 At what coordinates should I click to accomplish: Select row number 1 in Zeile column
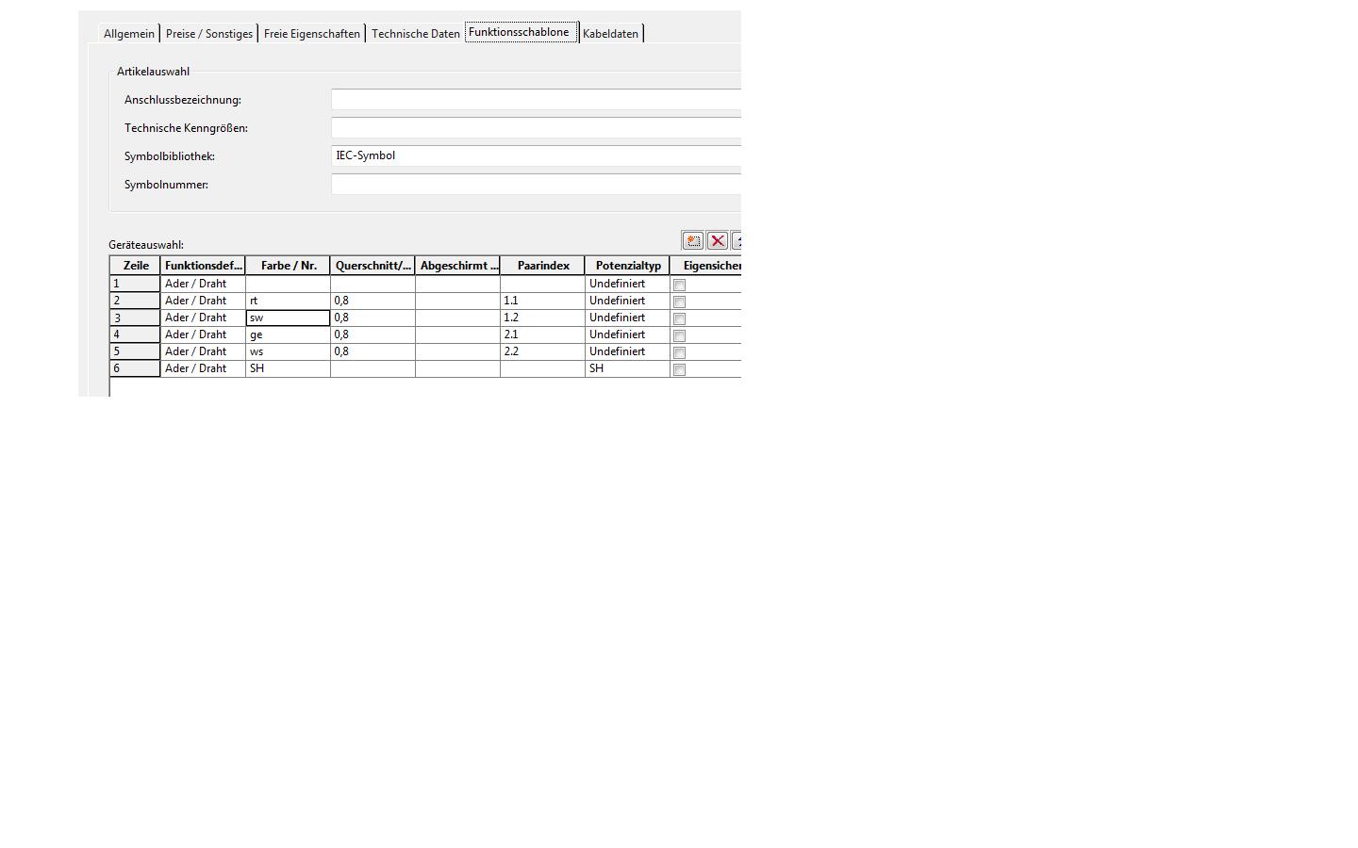[x=135, y=284]
